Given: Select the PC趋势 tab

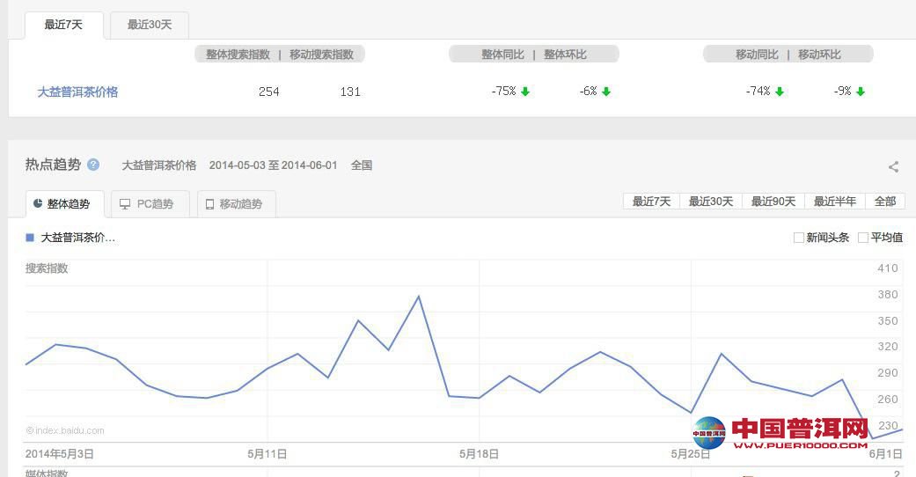Looking at the screenshot, I should coord(150,204).
